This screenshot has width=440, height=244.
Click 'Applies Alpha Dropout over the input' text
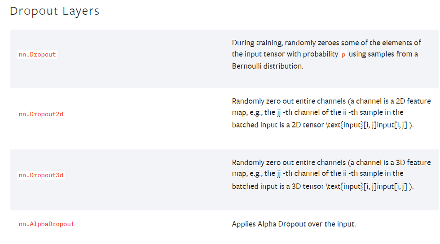294,224
